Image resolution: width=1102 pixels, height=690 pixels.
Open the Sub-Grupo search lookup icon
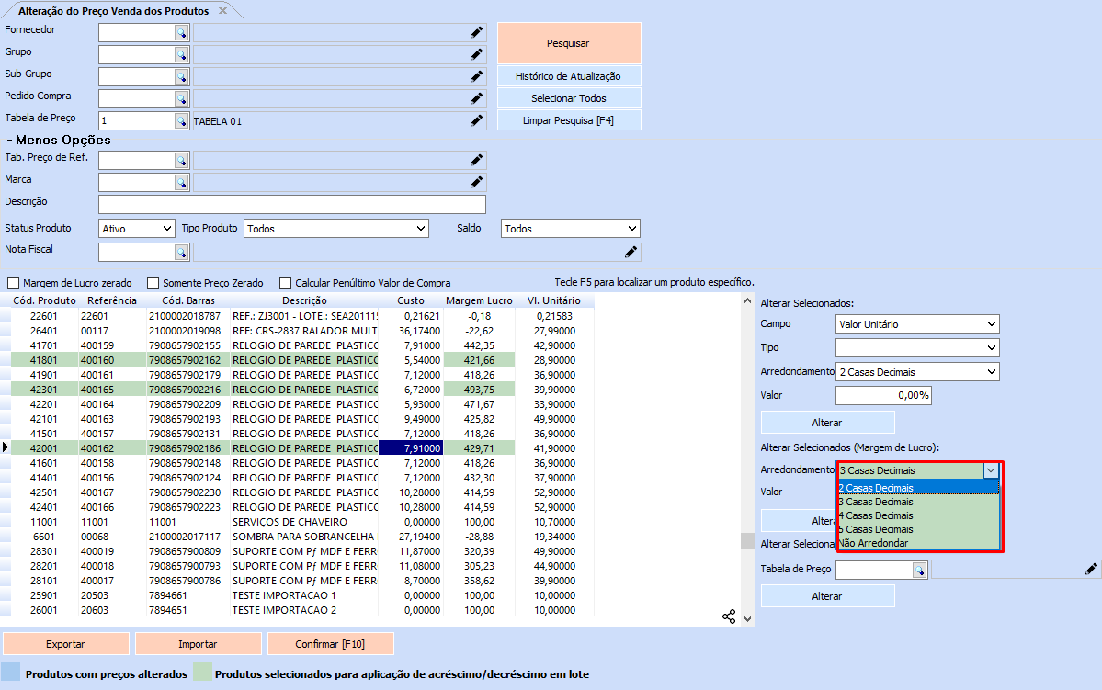pyautogui.click(x=182, y=76)
